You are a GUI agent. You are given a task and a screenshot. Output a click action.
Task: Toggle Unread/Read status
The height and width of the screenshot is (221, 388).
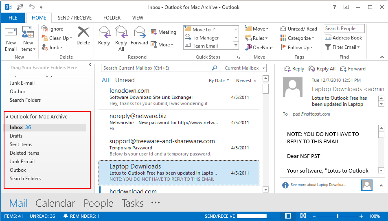(x=299, y=29)
